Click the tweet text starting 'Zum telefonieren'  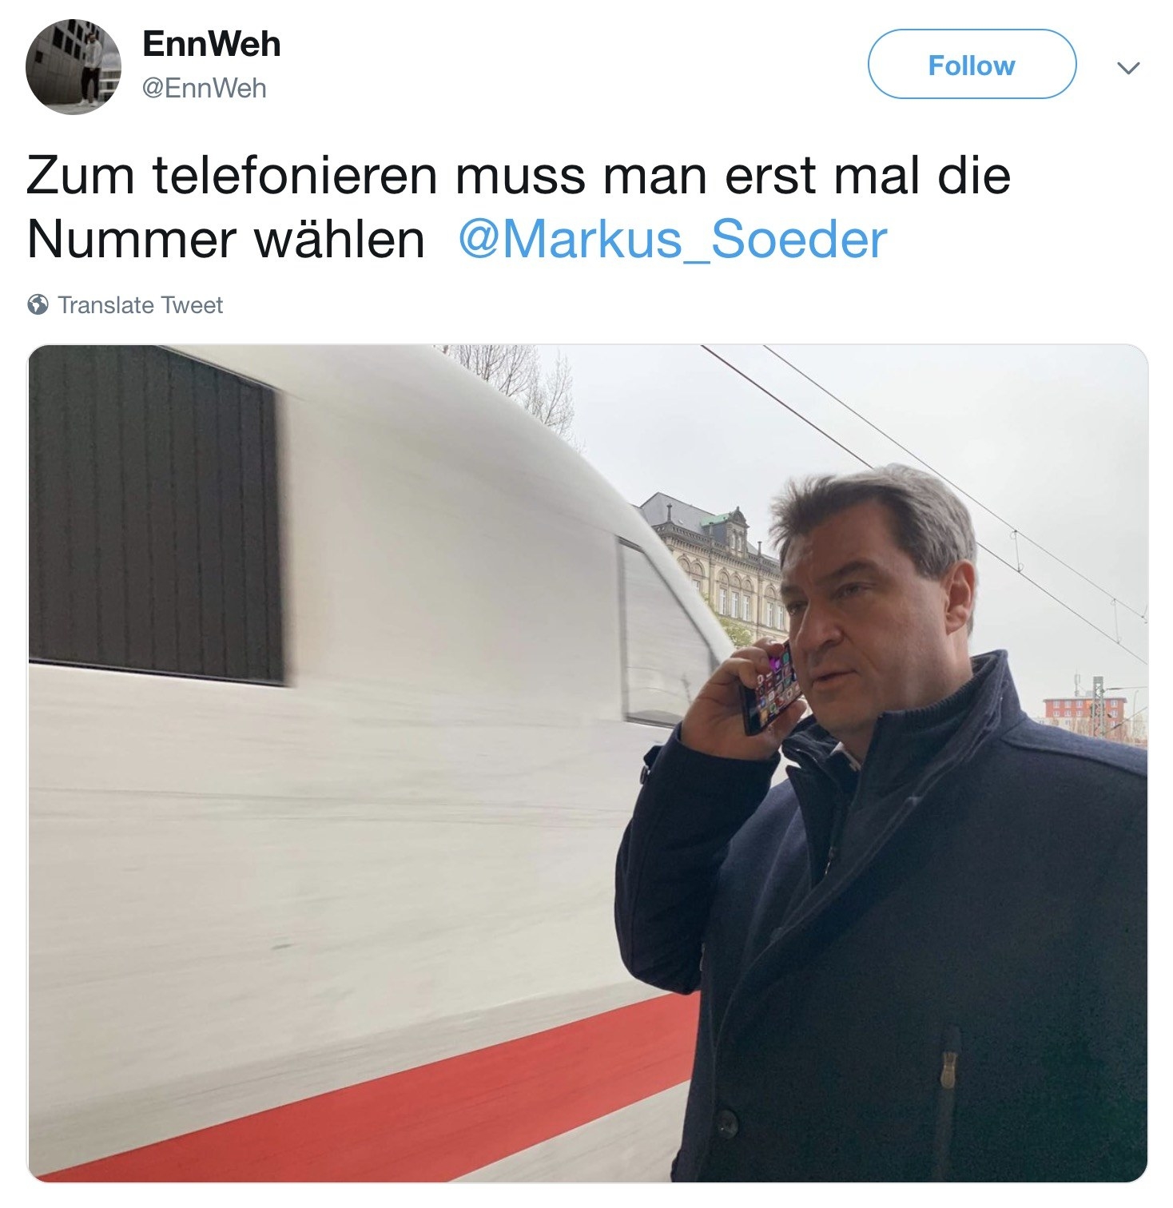519,208
